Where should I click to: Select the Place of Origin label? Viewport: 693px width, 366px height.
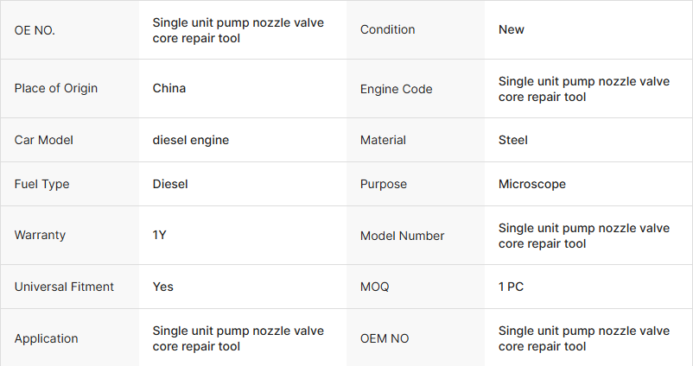[55, 88]
